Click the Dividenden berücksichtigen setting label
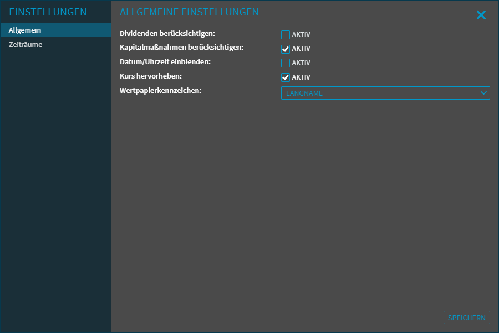Screen dimensions: 499x333 pyautogui.click(x=167, y=34)
